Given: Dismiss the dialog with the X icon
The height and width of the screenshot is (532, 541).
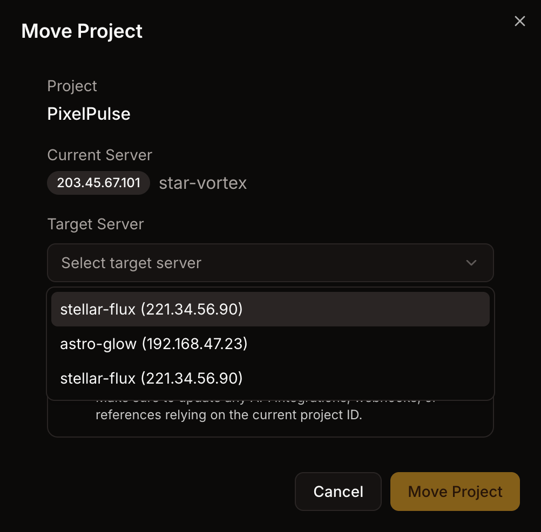Looking at the screenshot, I should (x=519, y=21).
